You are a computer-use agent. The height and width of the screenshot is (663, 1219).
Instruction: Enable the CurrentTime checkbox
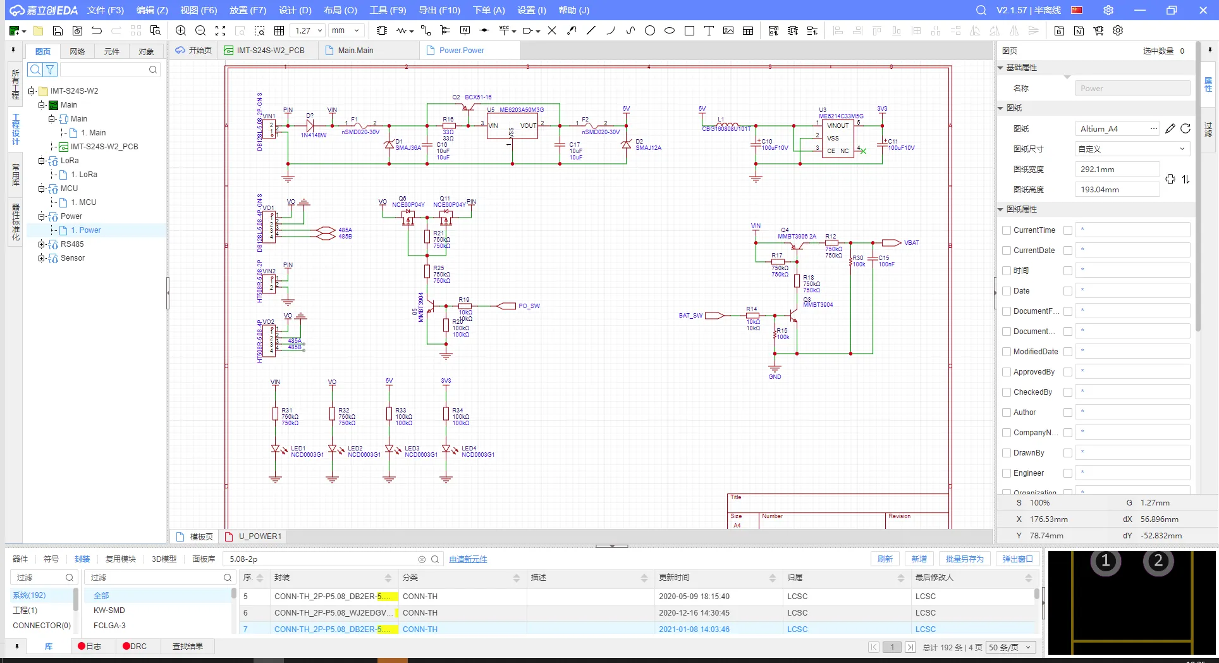(1007, 230)
